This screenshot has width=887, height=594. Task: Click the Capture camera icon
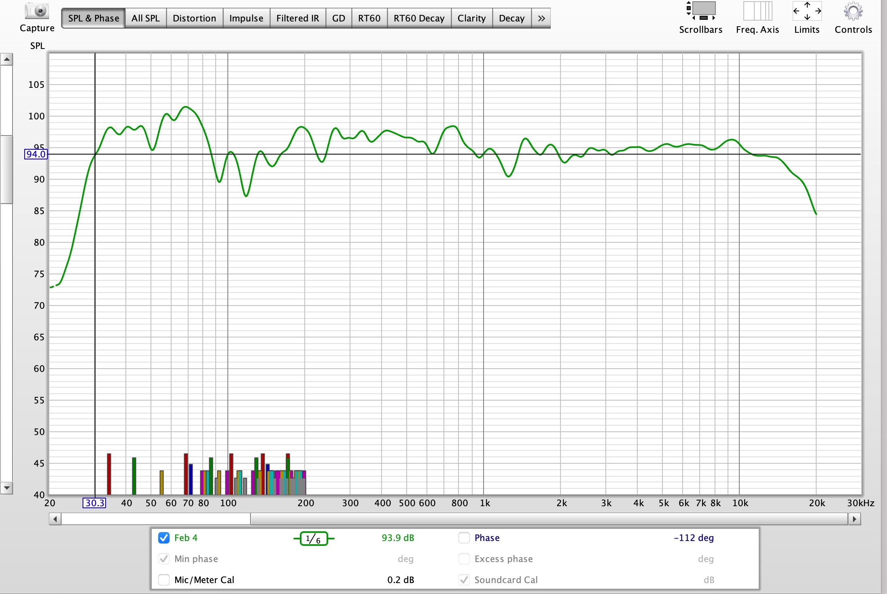37,11
